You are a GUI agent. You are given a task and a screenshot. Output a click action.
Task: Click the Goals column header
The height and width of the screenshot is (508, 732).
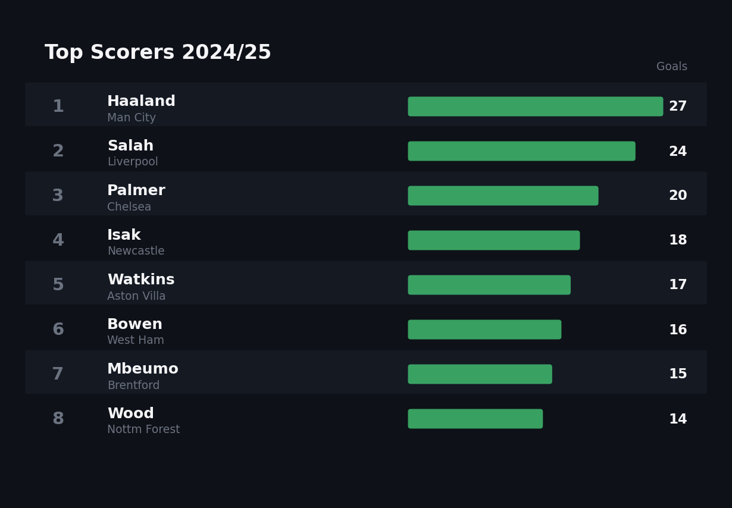[671, 67]
